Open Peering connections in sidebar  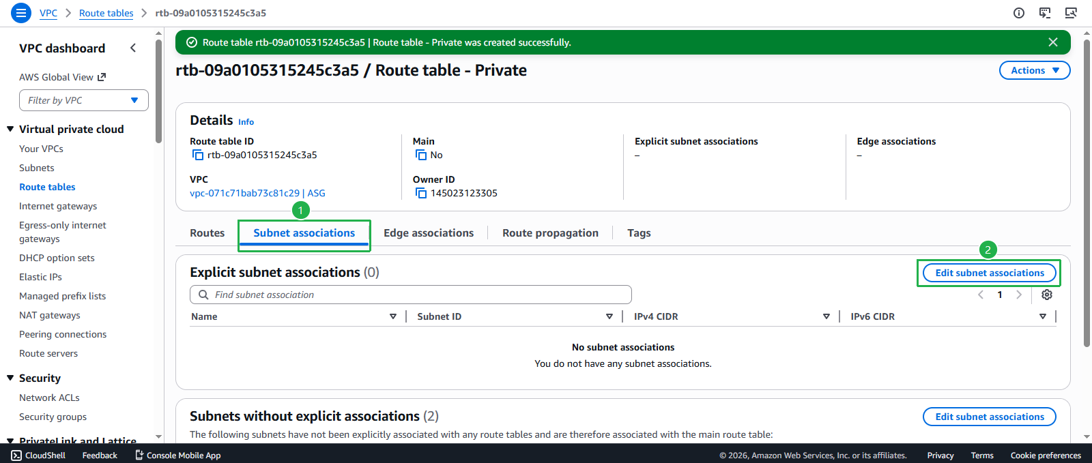(x=63, y=334)
